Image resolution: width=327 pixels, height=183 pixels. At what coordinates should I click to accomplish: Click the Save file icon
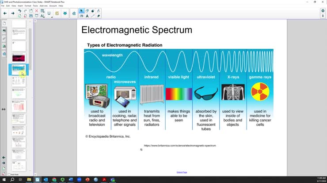click(31, 16)
